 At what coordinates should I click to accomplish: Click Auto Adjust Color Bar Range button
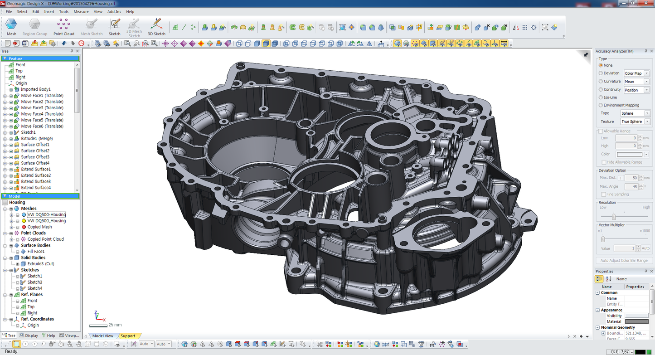[624, 261]
